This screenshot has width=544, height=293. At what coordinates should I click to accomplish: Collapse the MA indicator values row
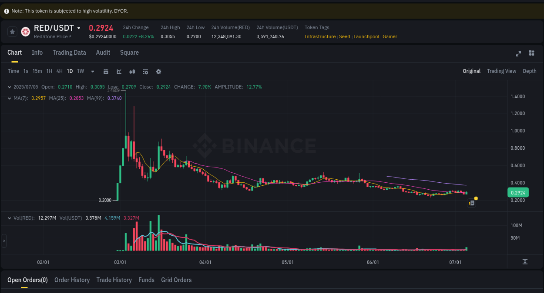[9, 98]
